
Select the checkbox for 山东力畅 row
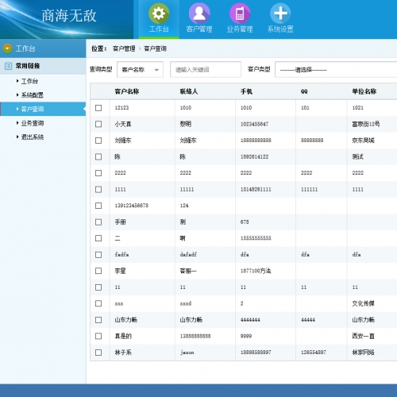point(98,320)
